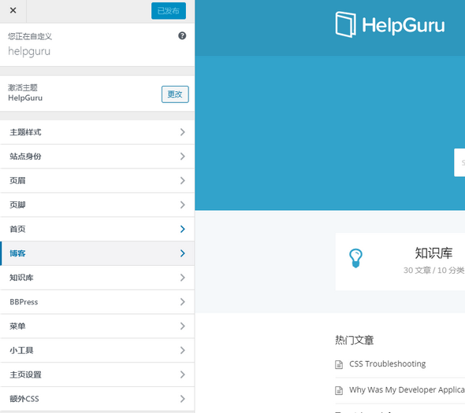Screen dimensions: 465x413
Task: Click the 热门文章 heading
Action: 355,340
